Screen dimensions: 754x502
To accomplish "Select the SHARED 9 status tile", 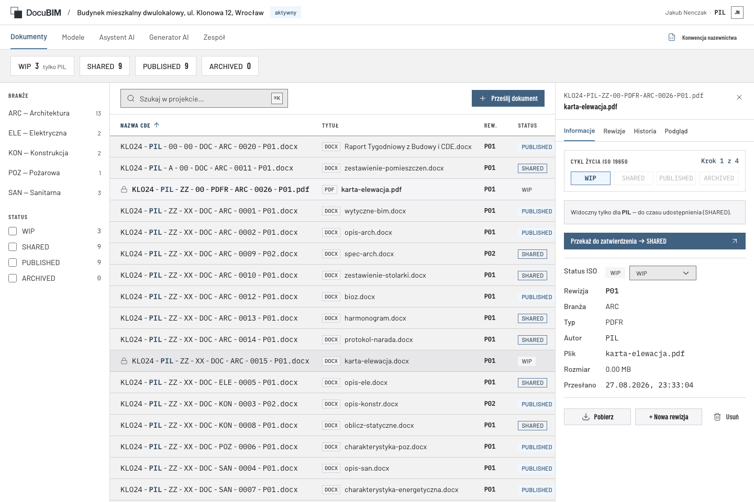I will pos(105,66).
